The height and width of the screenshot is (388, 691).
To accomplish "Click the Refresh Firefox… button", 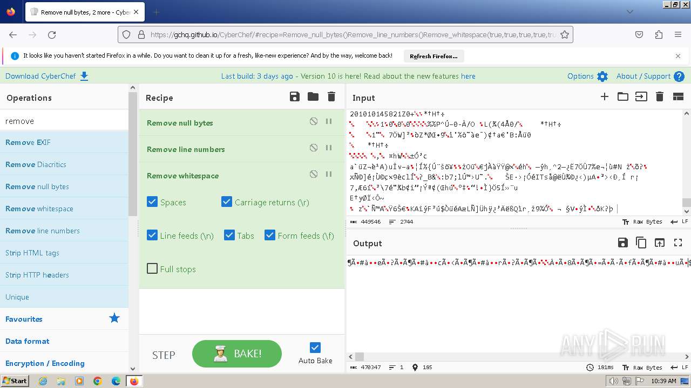I will click(433, 56).
